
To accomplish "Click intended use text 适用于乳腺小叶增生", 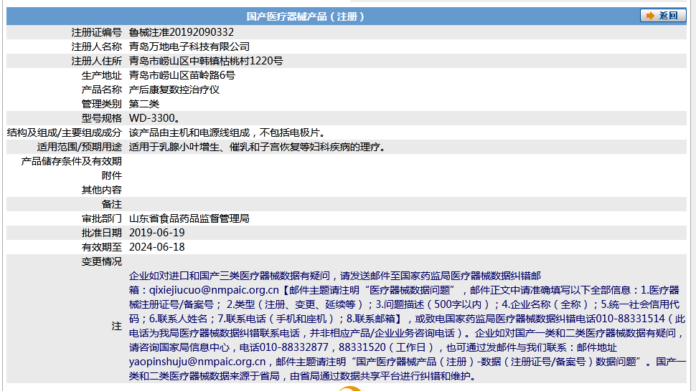I will (174, 147).
